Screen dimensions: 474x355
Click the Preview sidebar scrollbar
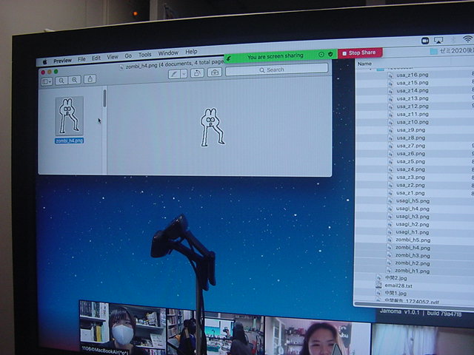[104, 98]
